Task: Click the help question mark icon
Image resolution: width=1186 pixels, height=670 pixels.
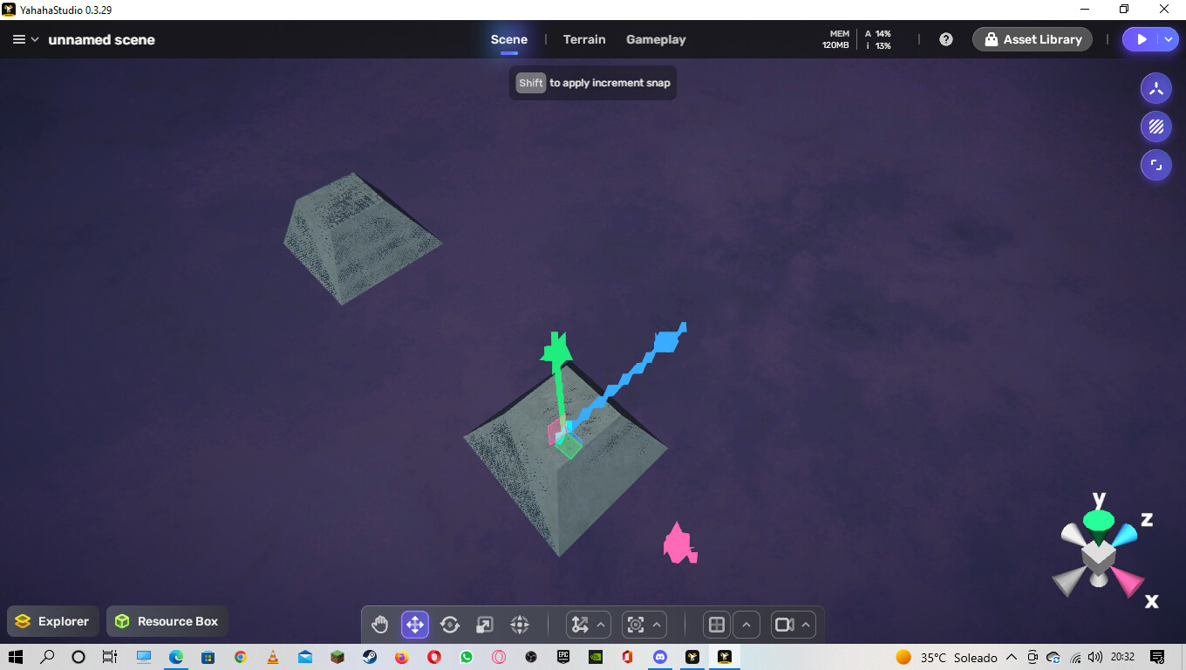Action: point(946,39)
